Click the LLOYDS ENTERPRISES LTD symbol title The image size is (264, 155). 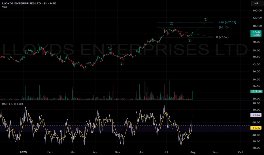point(21,3)
